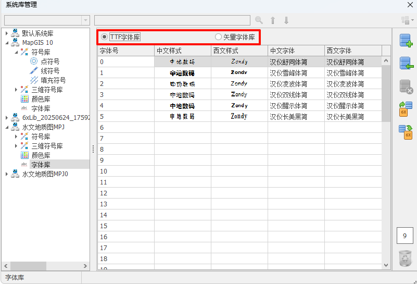Expand the 默认系统库 tree node
Image resolution: width=417 pixels, height=284 pixels.
tap(7, 33)
